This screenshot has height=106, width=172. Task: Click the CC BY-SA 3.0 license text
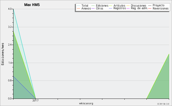coord(163,104)
